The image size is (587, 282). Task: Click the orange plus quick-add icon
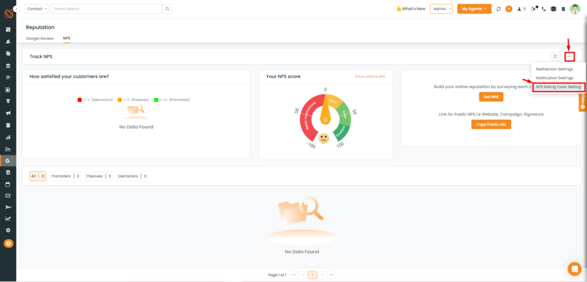(509, 9)
